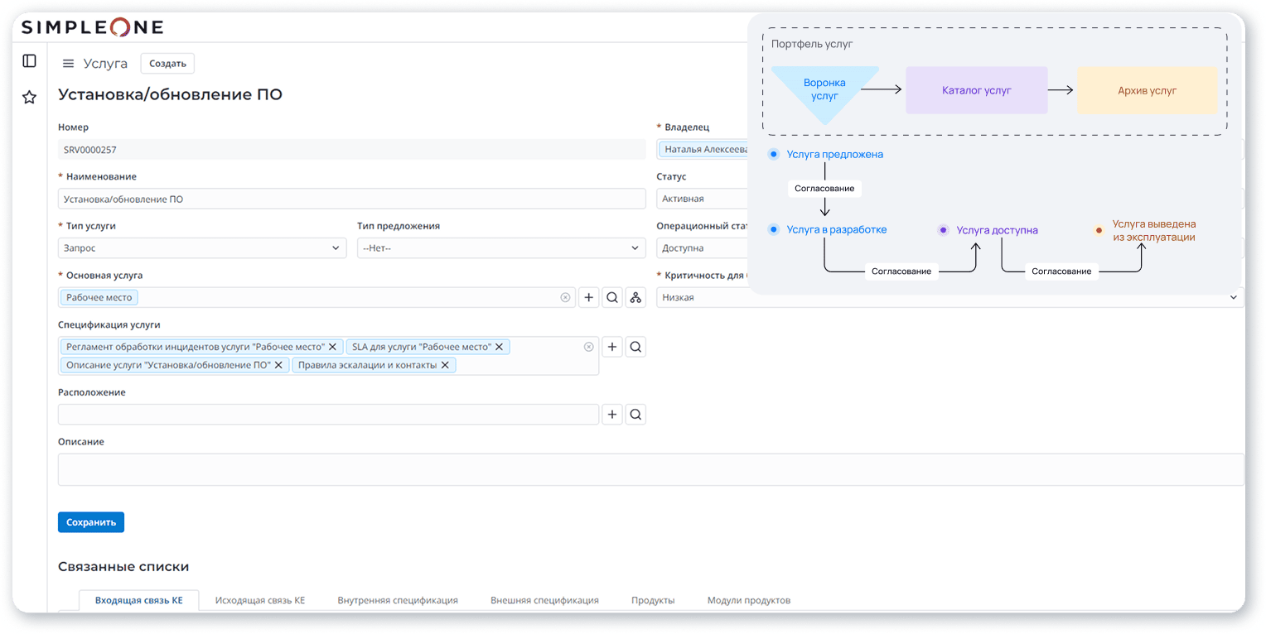Switch to Внутренняя спецификация tab
This screenshot has height=634, width=1266.
[398, 600]
